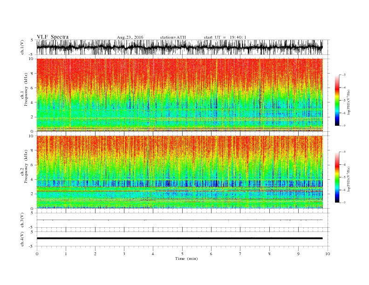Click the "log(PSD)(V²/Hz)" label of the ch.2 color bar
Image resolution: width=369 pixels, height=285 pixels.
click(x=348, y=178)
